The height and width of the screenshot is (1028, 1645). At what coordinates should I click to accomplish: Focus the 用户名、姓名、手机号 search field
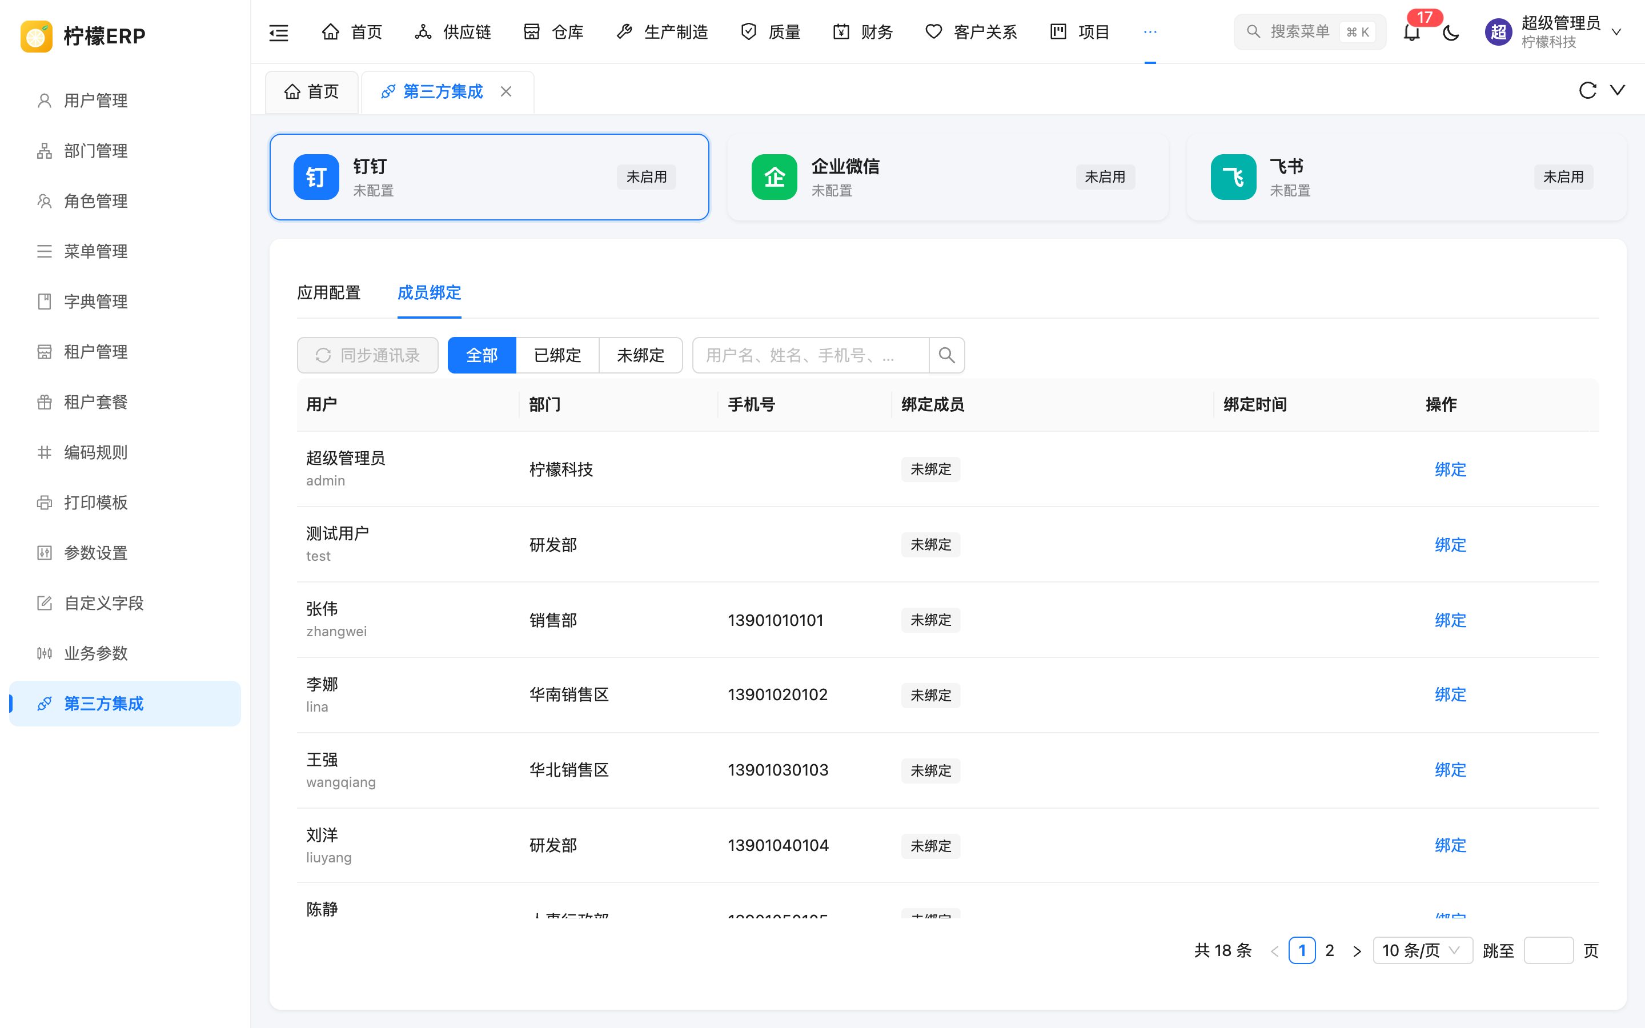point(811,355)
